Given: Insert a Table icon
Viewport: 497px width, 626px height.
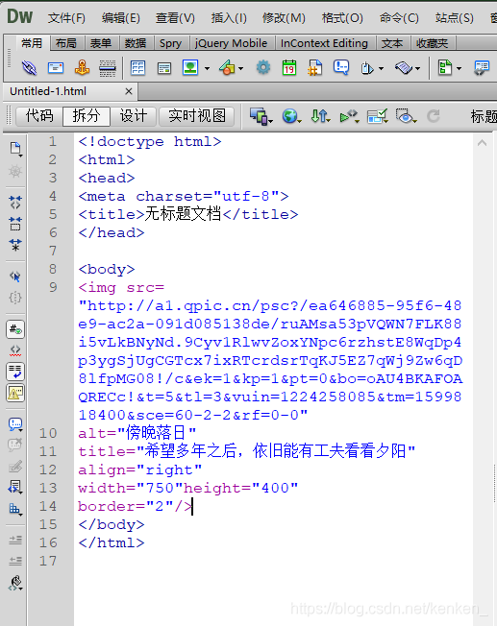Looking at the screenshot, I should (x=137, y=68).
